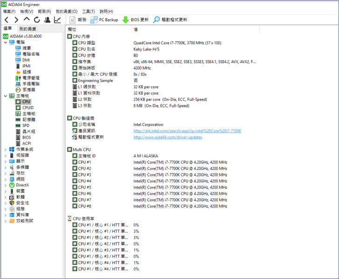339x279 pixels.
Task: Select CPUID in the sidebar tree
Action: (x=27, y=108)
